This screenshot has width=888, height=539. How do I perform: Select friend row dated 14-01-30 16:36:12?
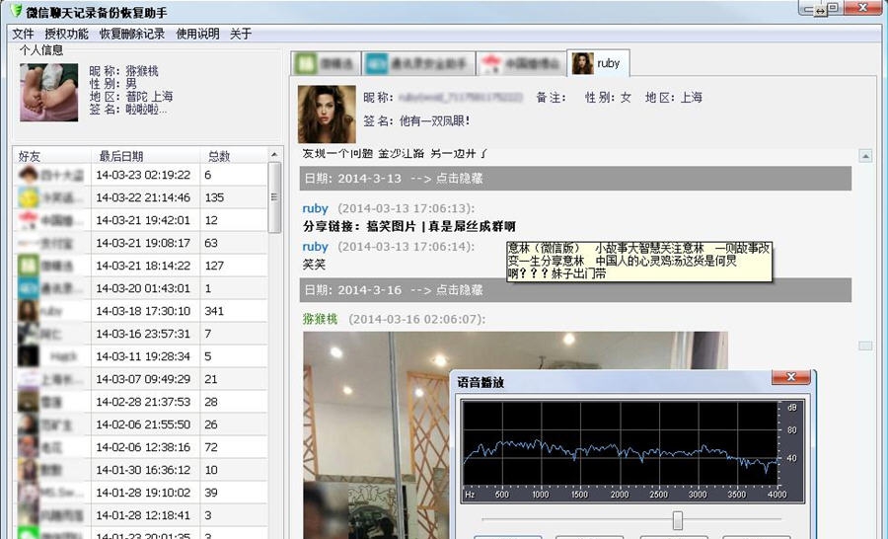[x=141, y=470]
